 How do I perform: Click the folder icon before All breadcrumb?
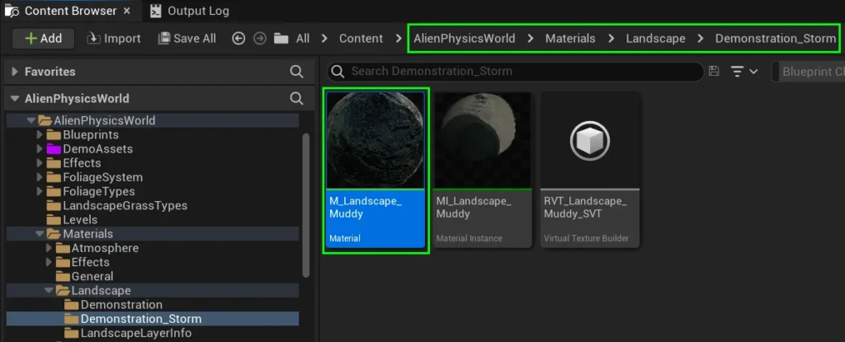[x=281, y=39]
